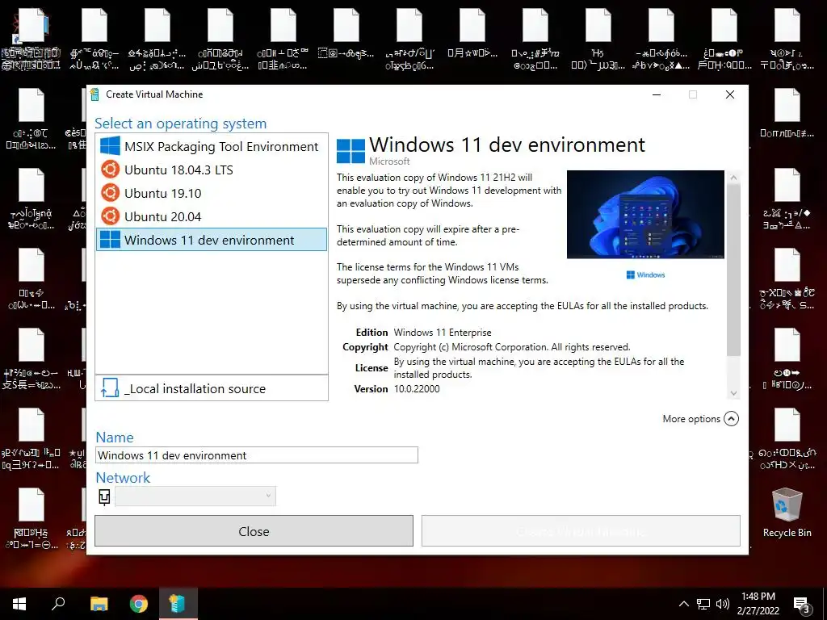Viewport: 827px width, 620px height.
Task: Select Windows 11 dev environment list item
Action: point(212,240)
